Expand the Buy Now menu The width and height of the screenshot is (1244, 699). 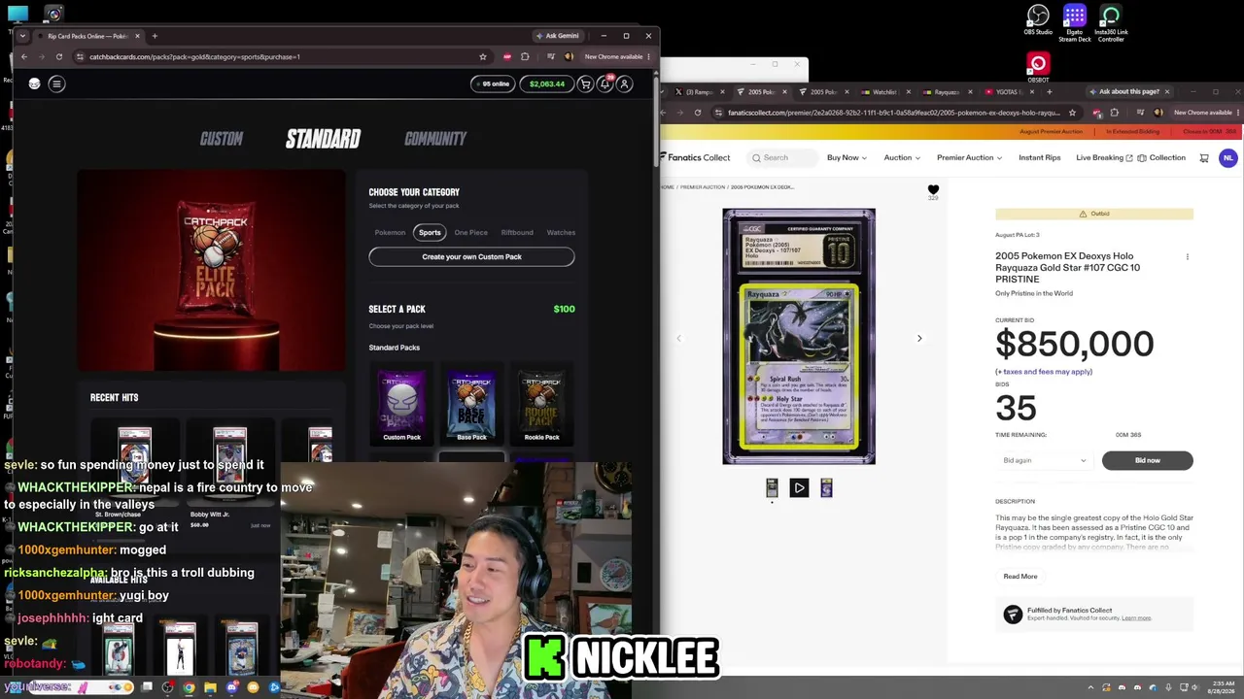coord(847,158)
